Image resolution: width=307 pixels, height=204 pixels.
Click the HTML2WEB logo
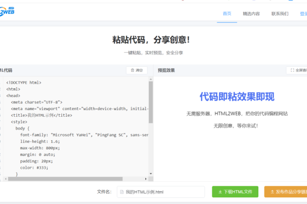click(x=7, y=11)
